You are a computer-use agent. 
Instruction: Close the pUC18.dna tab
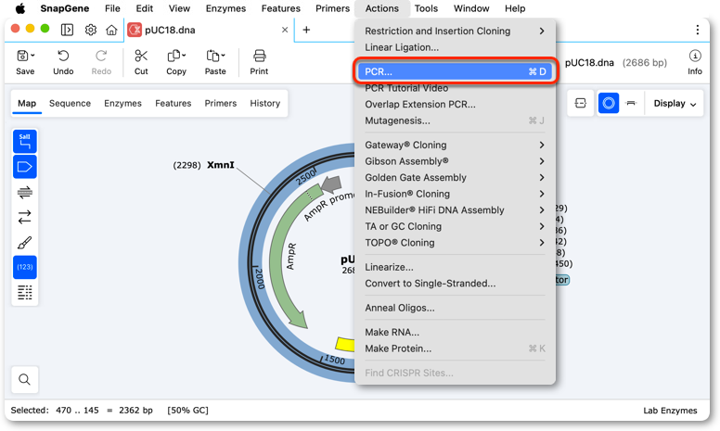(285, 30)
